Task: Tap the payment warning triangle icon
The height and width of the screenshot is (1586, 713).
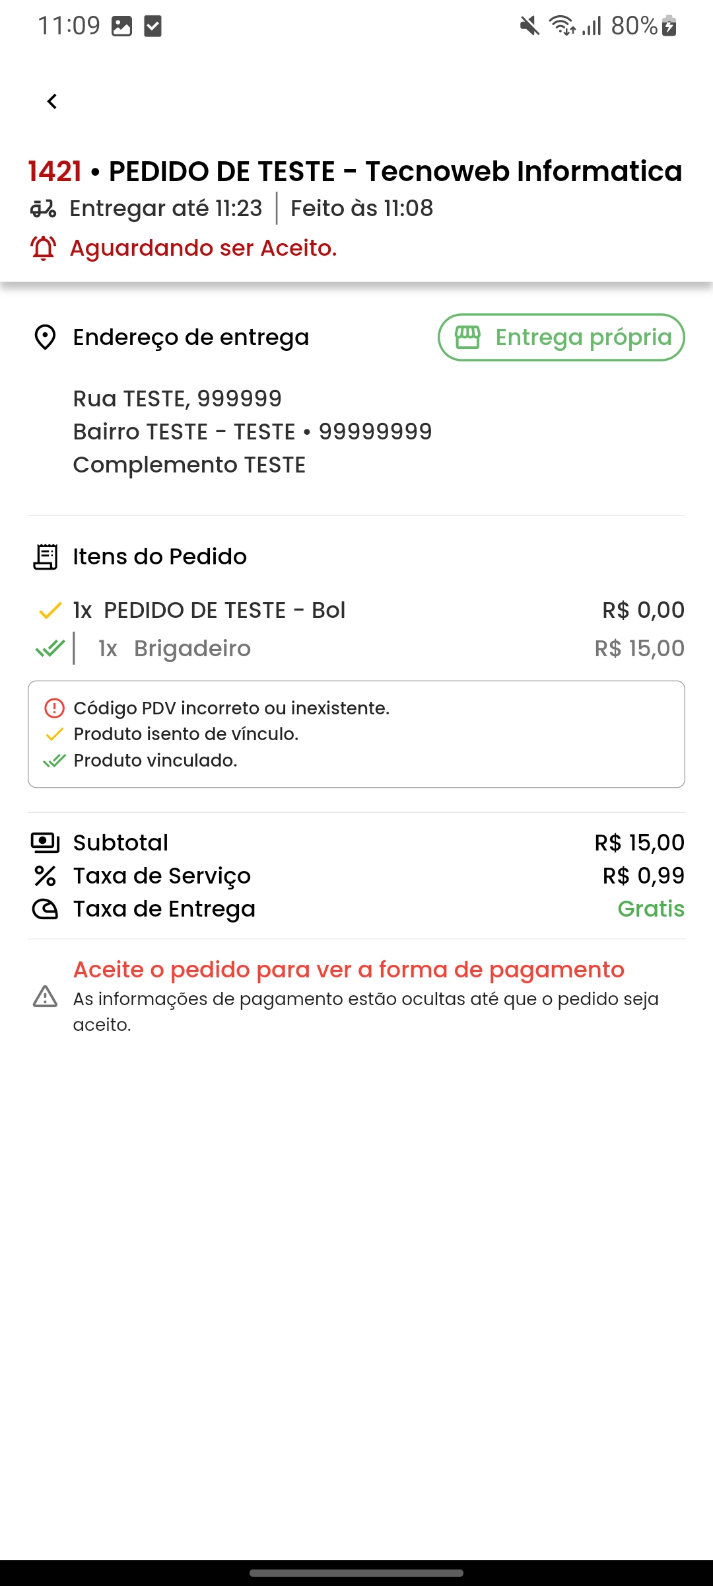Action: point(45,997)
